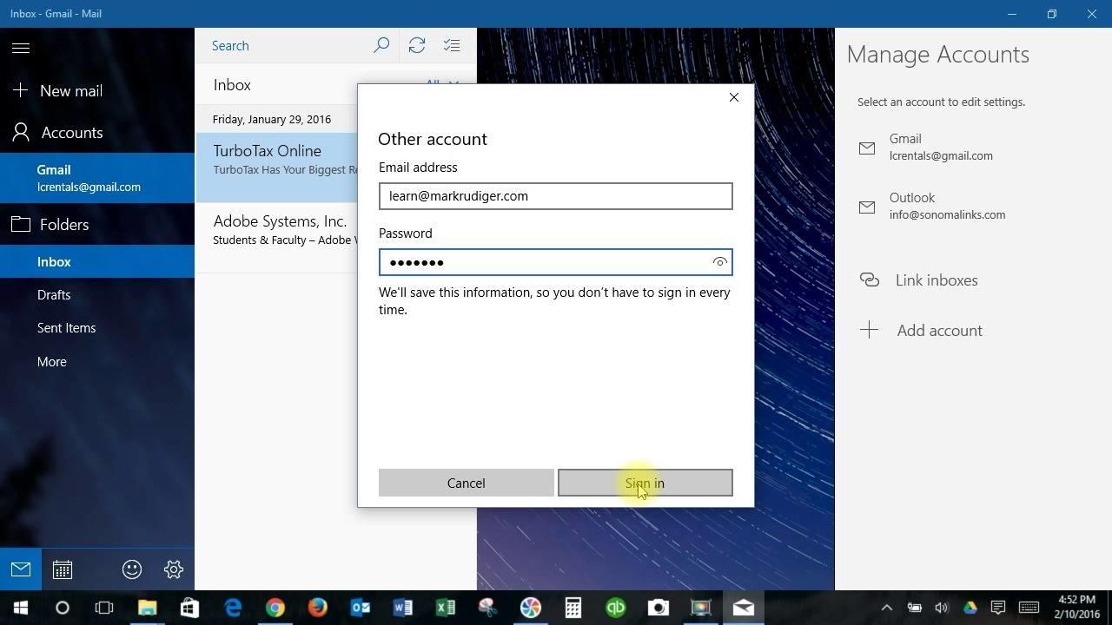Image resolution: width=1112 pixels, height=625 pixels.
Task: Expand the More folders list
Action: point(52,362)
